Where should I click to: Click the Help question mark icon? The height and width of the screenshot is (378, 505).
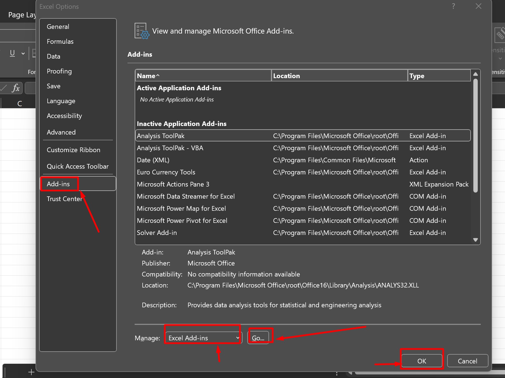click(x=453, y=6)
